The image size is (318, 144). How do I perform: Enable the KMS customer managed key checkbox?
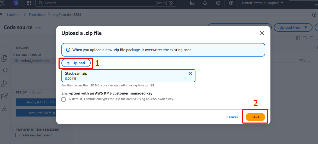(x=63, y=99)
